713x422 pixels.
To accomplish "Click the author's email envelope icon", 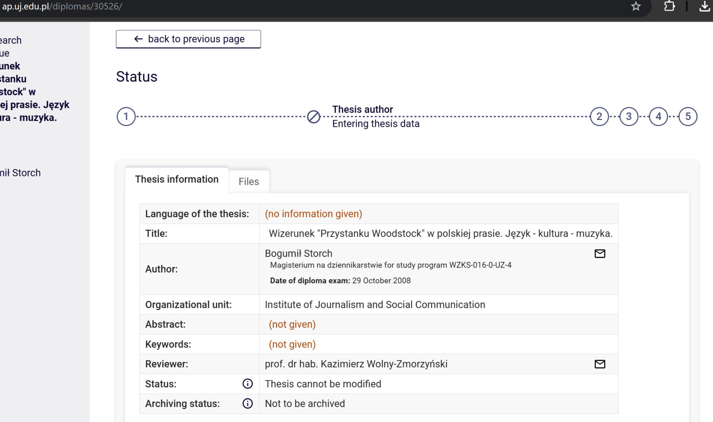I will [x=599, y=253].
